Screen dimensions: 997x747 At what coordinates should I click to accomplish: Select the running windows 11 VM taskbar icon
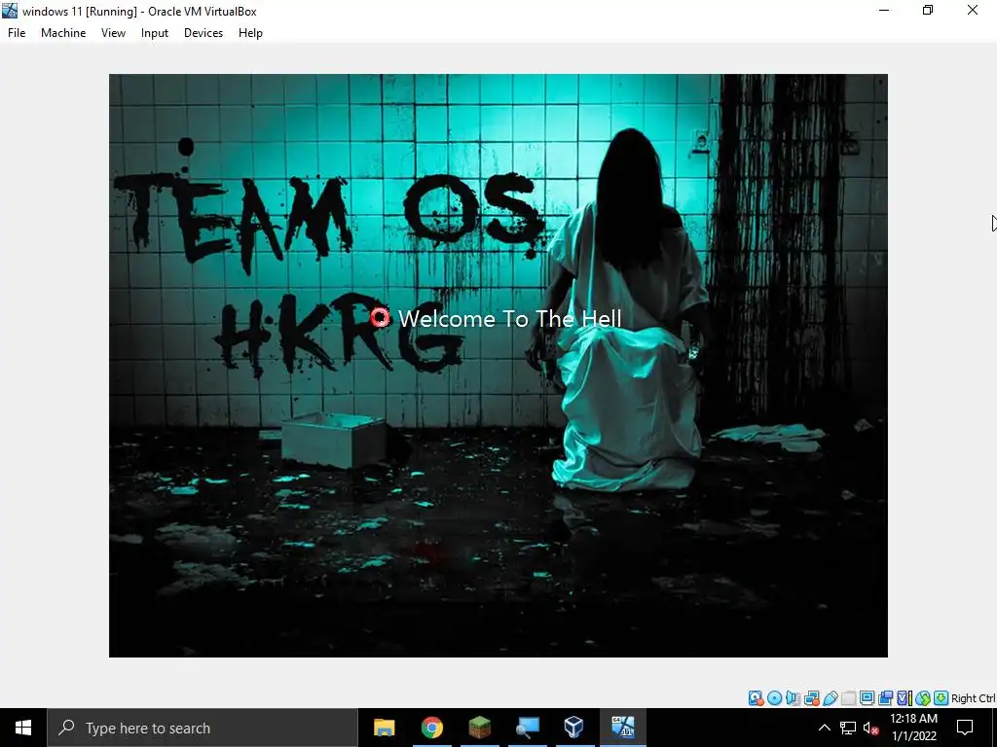click(623, 728)
